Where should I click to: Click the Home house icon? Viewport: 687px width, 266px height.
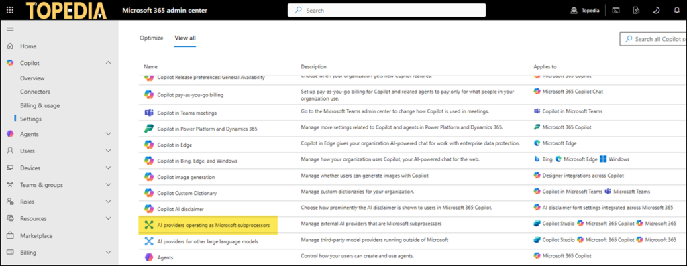(11, 46)
